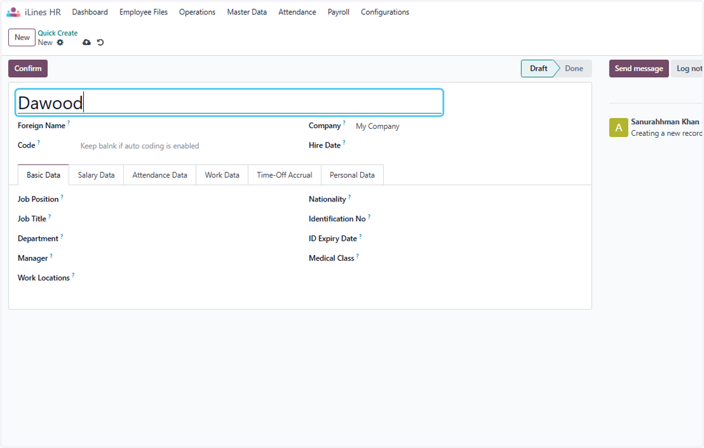
Task: Open the Master Data menu
Action: click(247, 12)
